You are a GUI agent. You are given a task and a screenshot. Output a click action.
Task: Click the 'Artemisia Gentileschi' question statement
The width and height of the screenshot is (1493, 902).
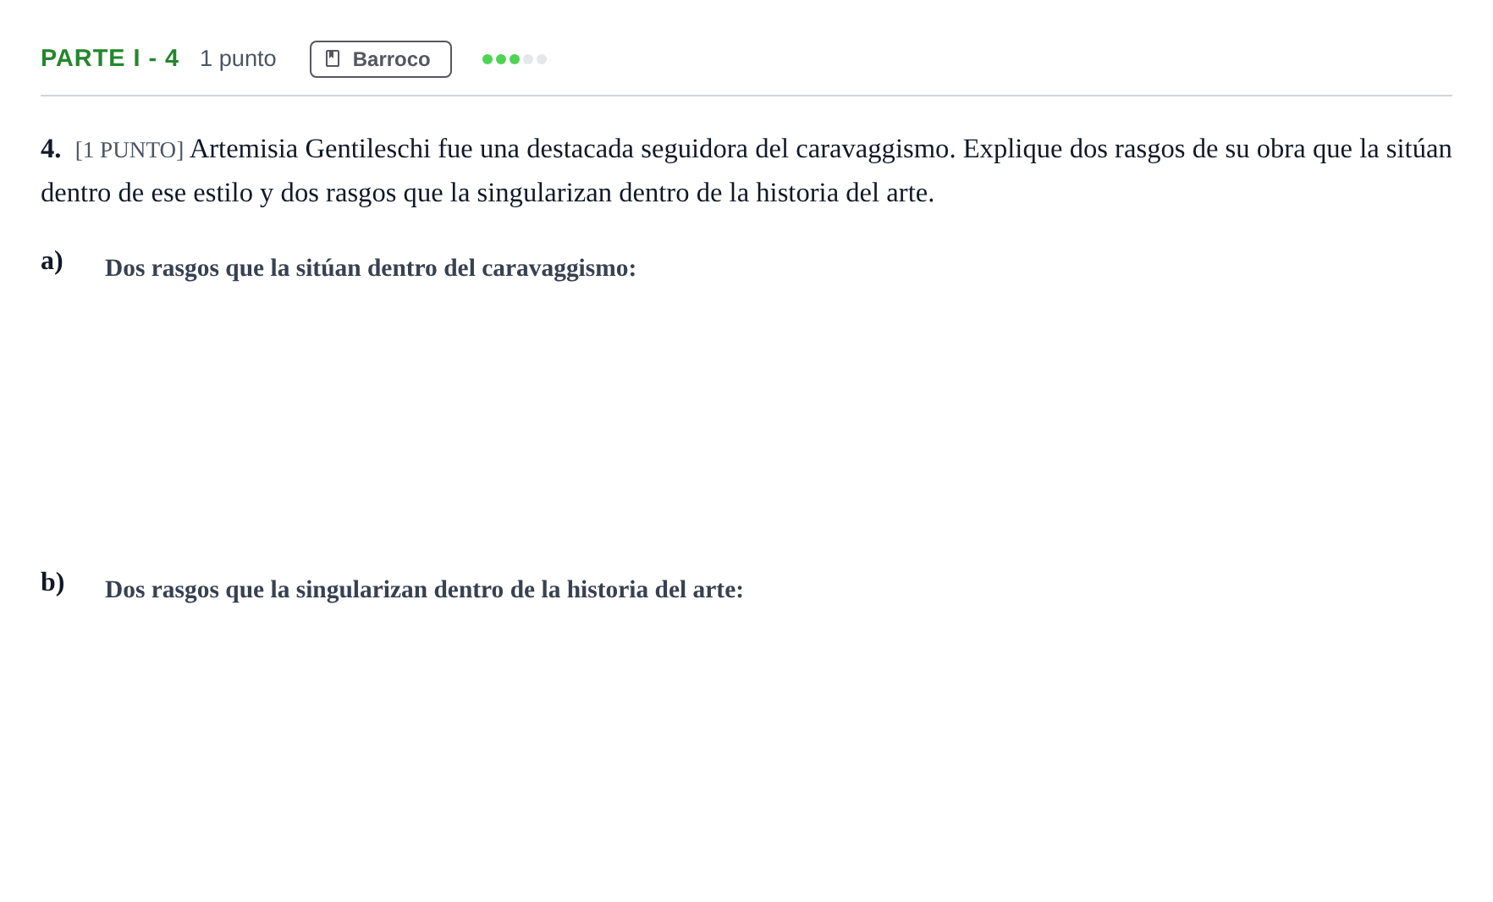[746, 171]
